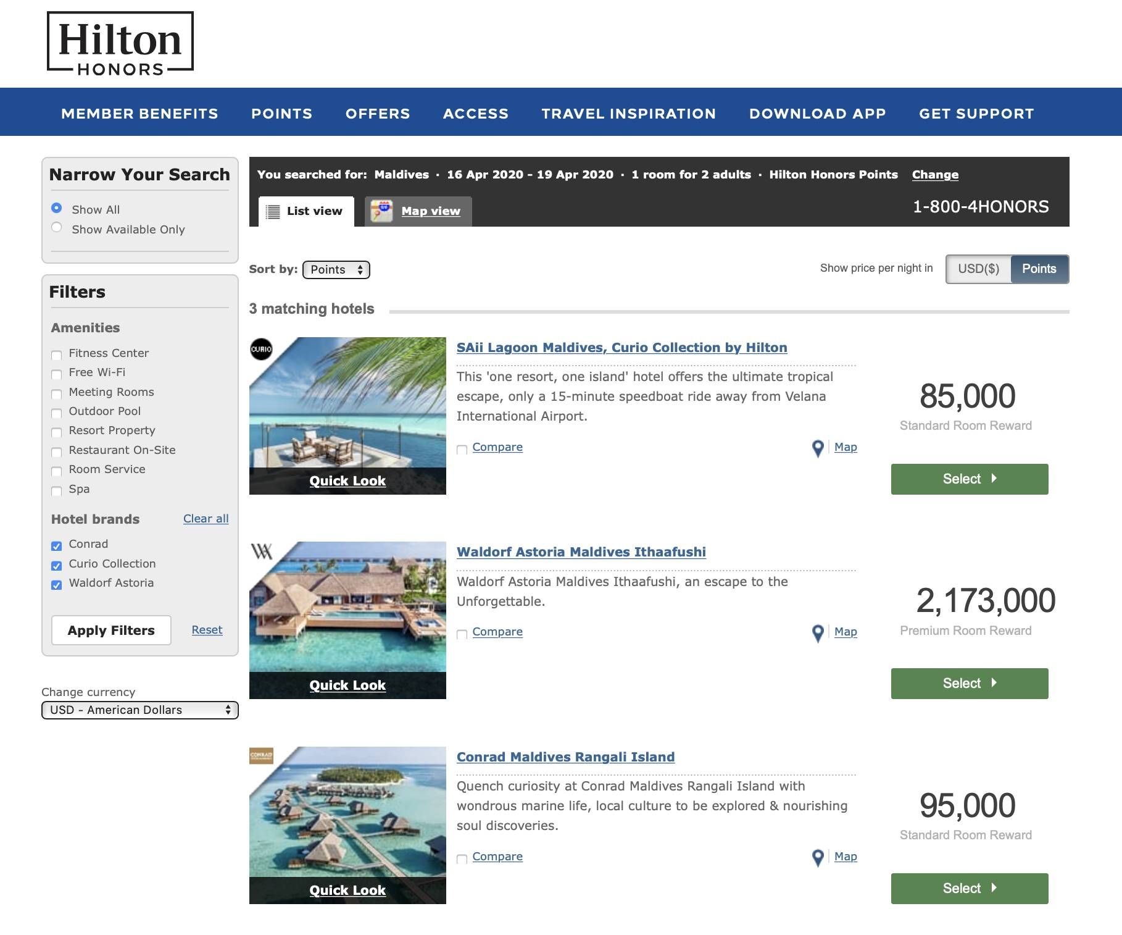
Task: Click Clear all hotel brands
Action: [206, 519]
